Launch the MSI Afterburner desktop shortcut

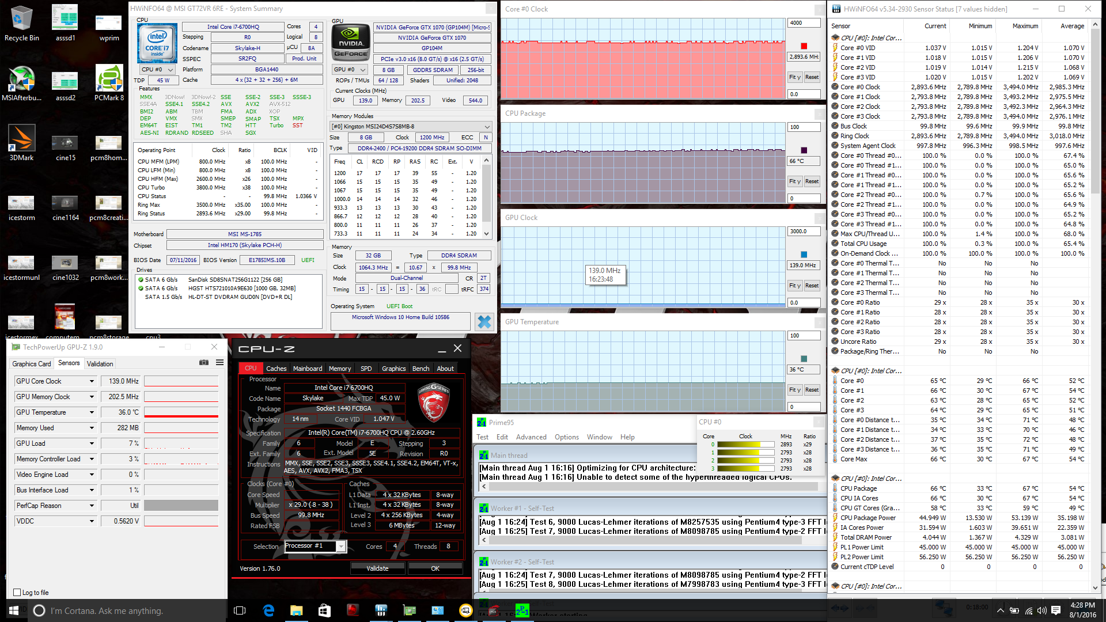21,83
